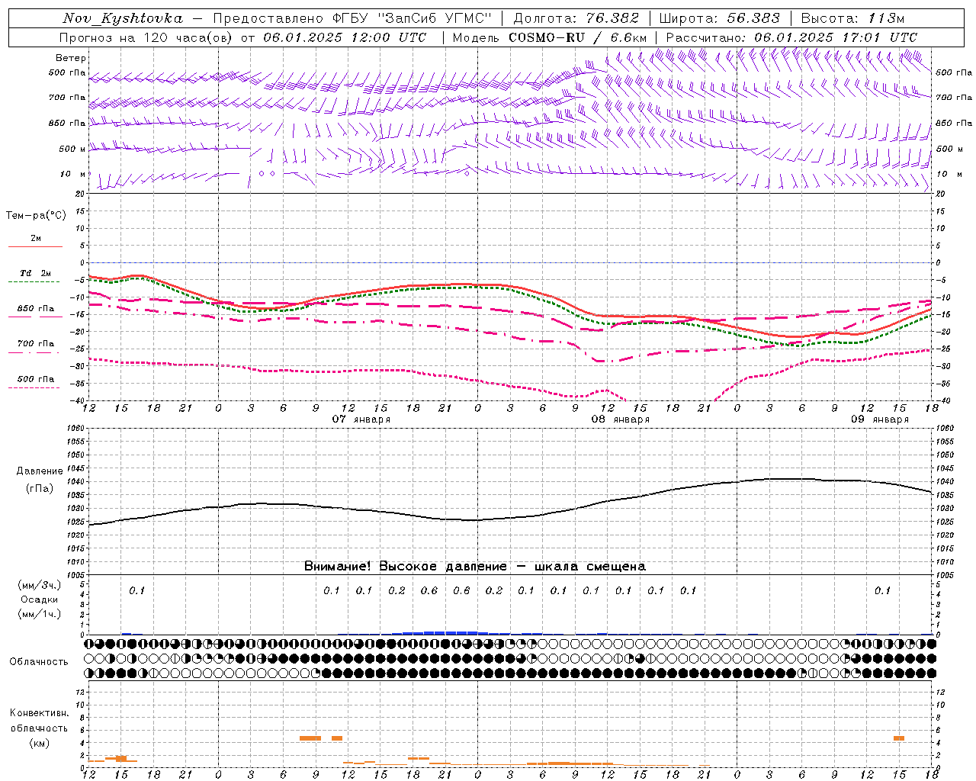
Task: Click the 'Давление' pressure panel label
Action: coord(40,471)
